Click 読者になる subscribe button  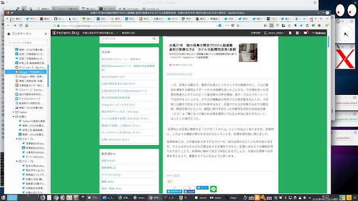128,33
